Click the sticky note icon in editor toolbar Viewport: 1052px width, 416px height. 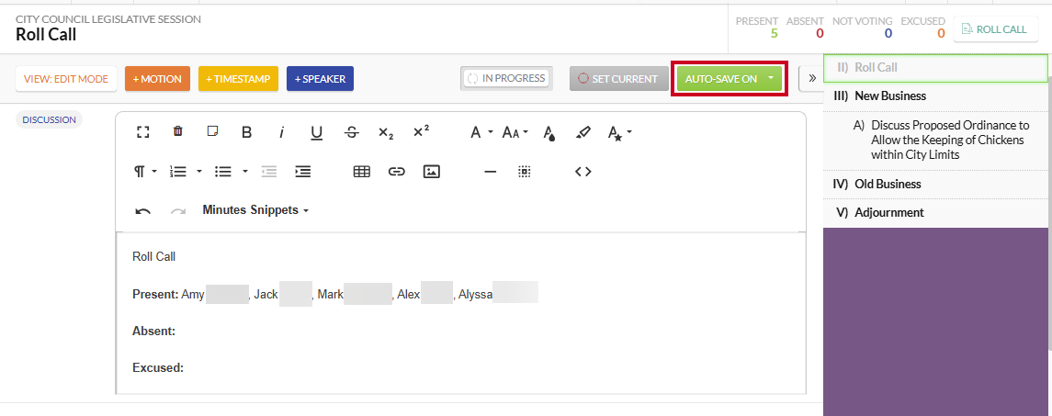(212, 131)
